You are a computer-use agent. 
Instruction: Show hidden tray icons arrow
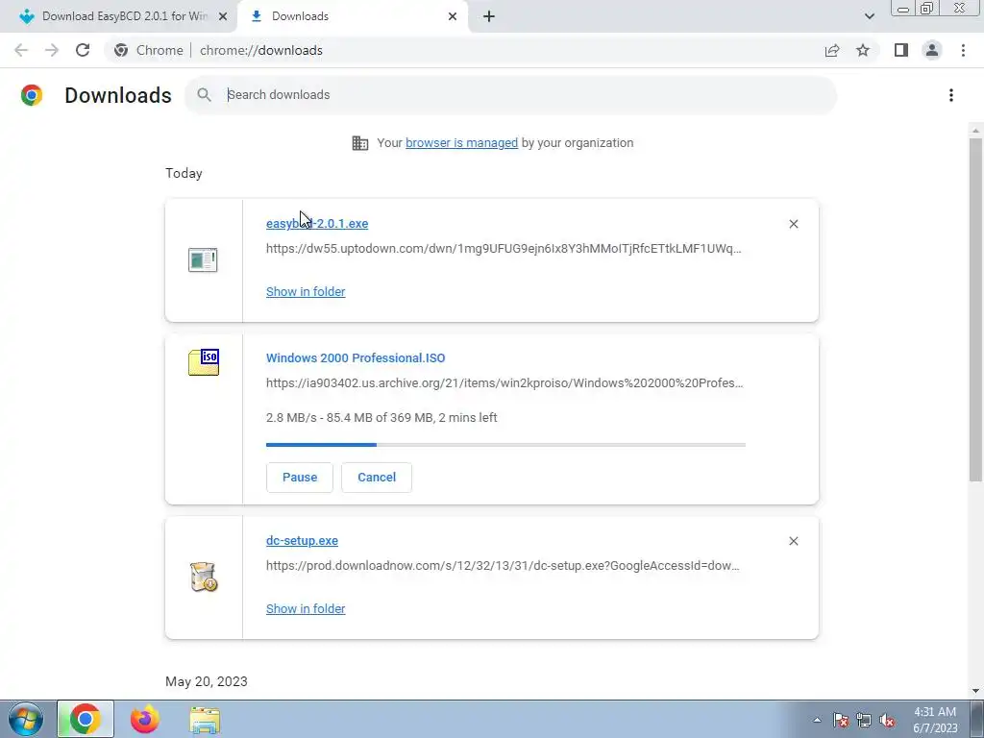(x=817, y=720)
